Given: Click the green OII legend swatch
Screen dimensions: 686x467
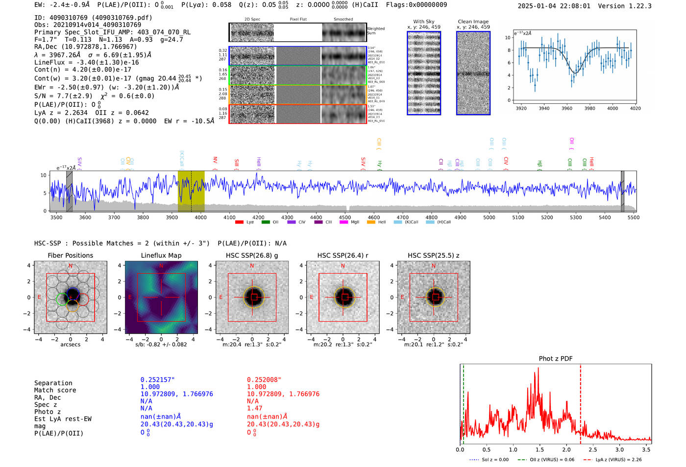Looking at the screenshot, I should [x=266, y=222].
